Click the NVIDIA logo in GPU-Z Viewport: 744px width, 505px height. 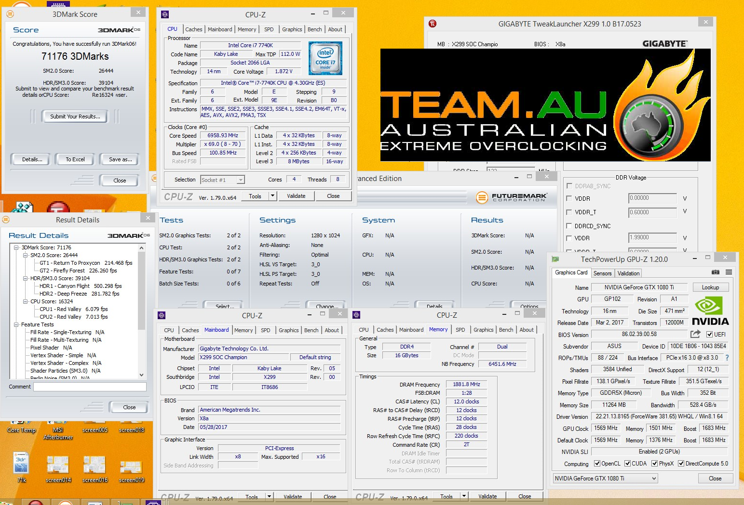(x=710, y=311)
